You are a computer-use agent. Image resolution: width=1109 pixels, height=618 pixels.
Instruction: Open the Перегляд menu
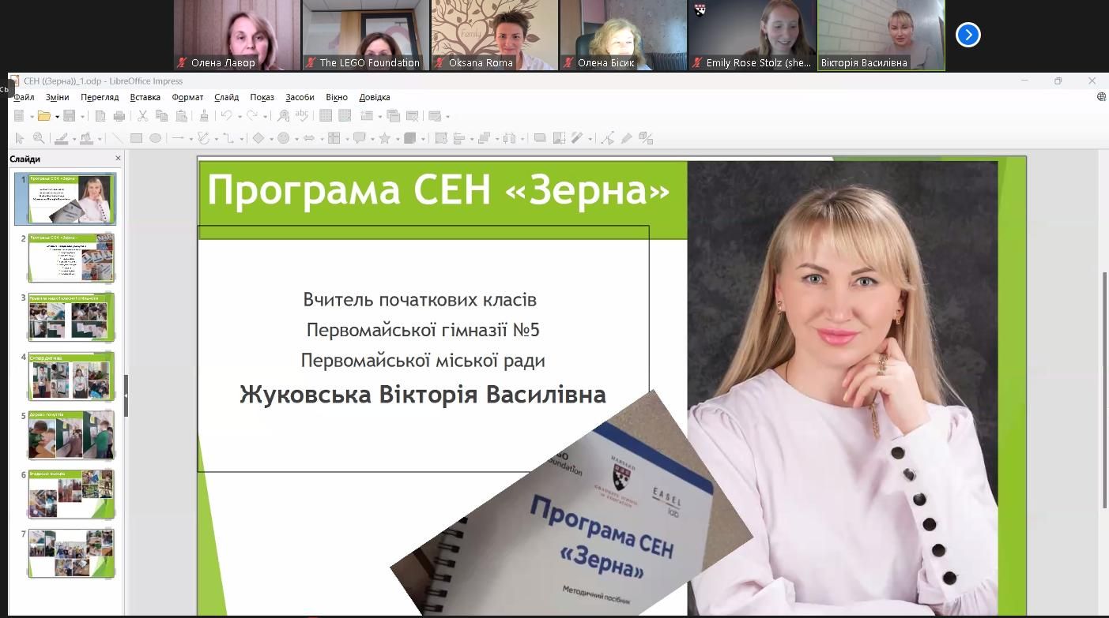pyautogui.click(x=100, y=97)
